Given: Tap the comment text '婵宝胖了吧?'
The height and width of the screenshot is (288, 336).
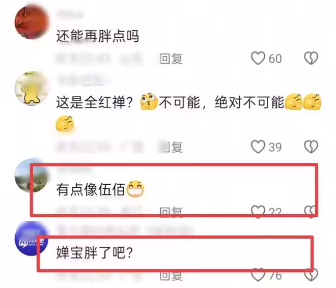Looking at the screenshot, I should (95, 253).
